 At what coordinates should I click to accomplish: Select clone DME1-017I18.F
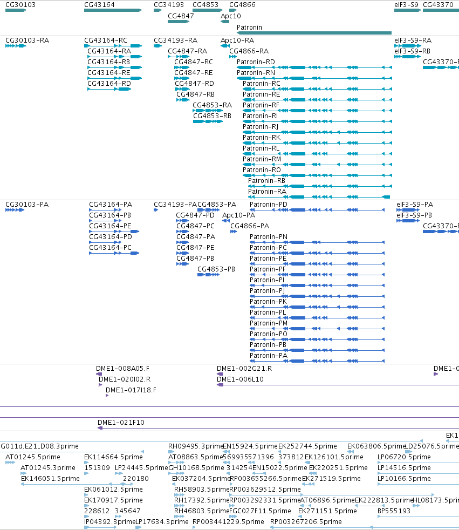point(131,390)
